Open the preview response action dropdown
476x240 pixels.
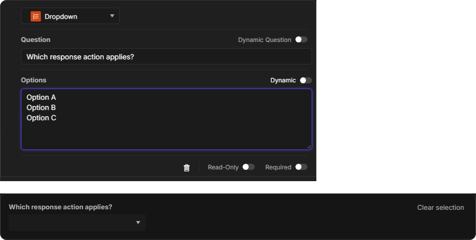tap(77, 223)
